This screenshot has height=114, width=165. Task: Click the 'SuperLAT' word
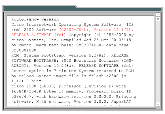[x=121, y=102]
